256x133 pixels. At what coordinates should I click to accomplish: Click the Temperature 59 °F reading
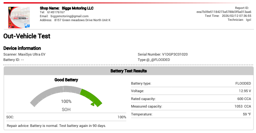[247, 114]
